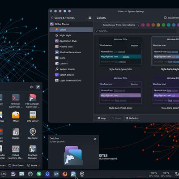This screenshot has width=179, height=179.
Task: Click the 3.5% usage circle widget
Action: coord(4,174)
